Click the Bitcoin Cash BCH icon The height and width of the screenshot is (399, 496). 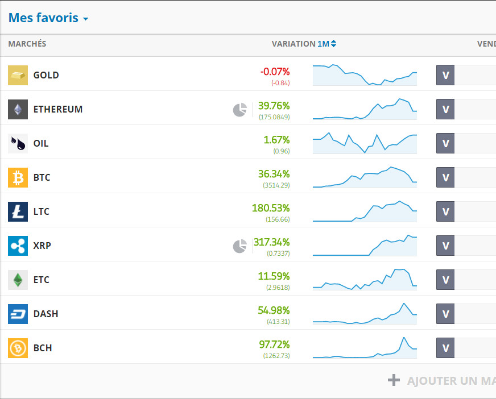point(18,348)
